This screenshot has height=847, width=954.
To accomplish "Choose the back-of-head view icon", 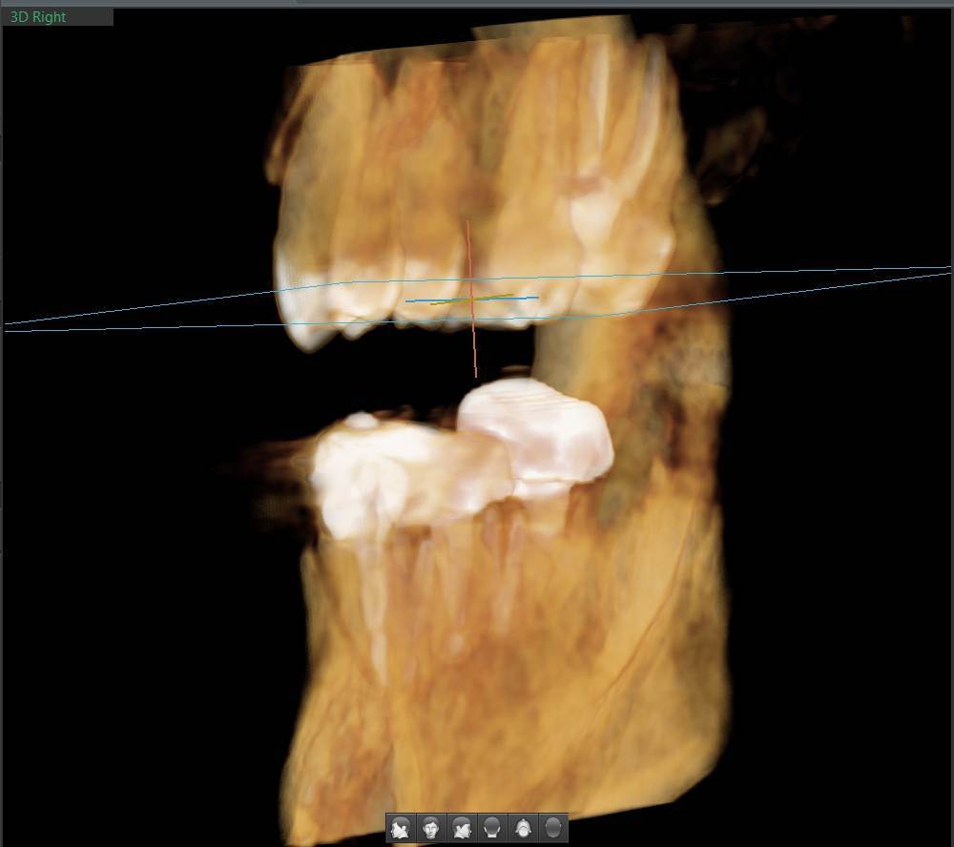I will [492, 827].
